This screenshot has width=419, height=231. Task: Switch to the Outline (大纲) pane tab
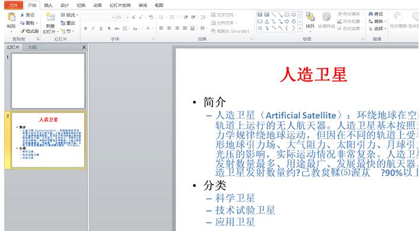(x=33, y=47)
